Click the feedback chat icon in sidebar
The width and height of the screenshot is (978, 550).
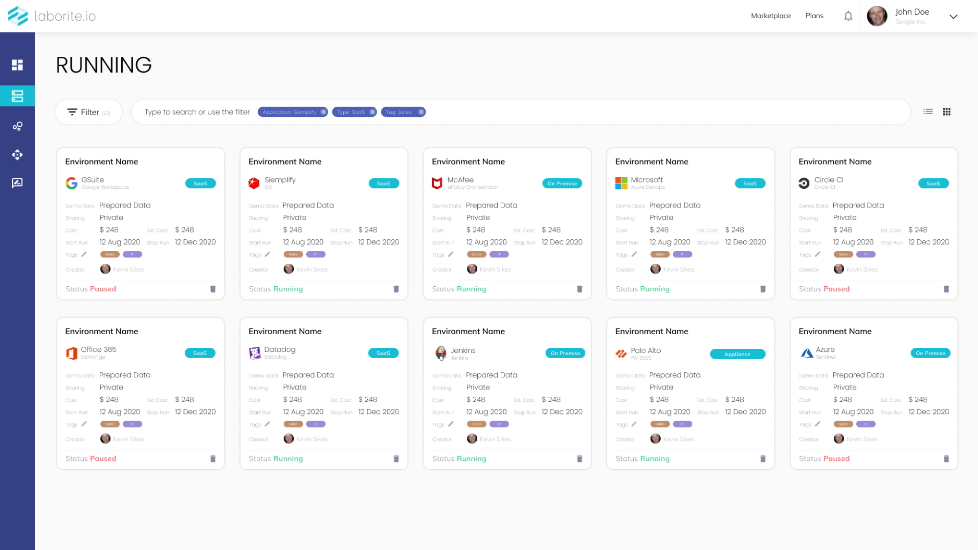pyautogui.click(x=17, y=183)
